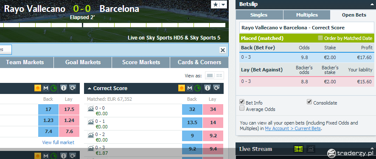376x159 pixels.
Task: Open the dropdown arrow beside the star
Action: [x=223, y=5]
